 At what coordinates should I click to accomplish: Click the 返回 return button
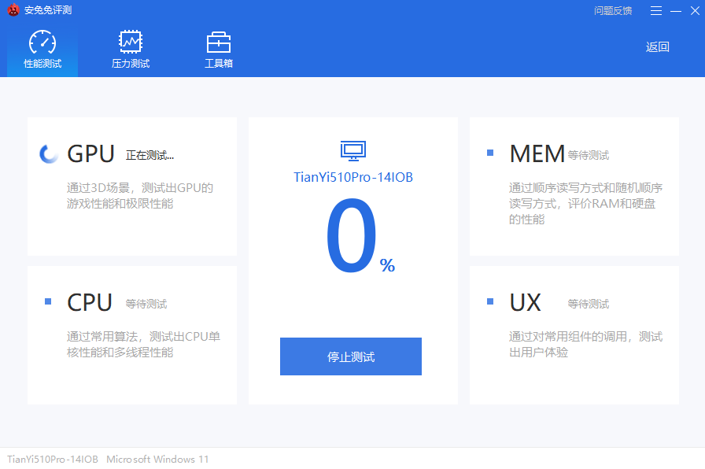(x=658, y=47)
